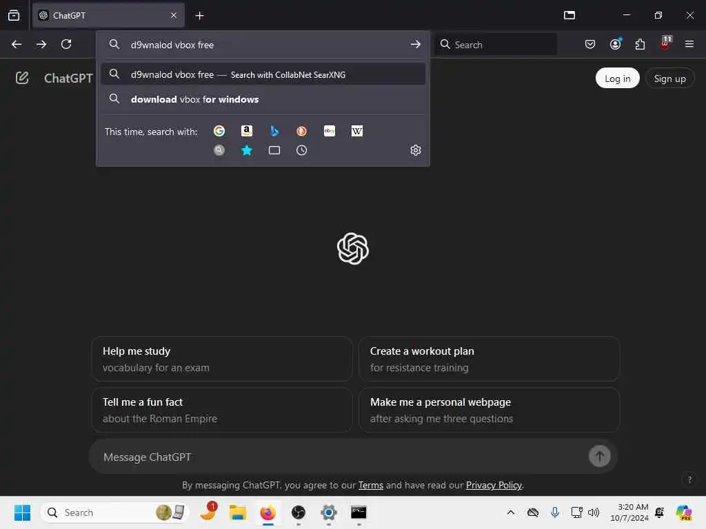Search history using the clock icon
This screenshot has height=529, width=706.
[x=302, y=150]
